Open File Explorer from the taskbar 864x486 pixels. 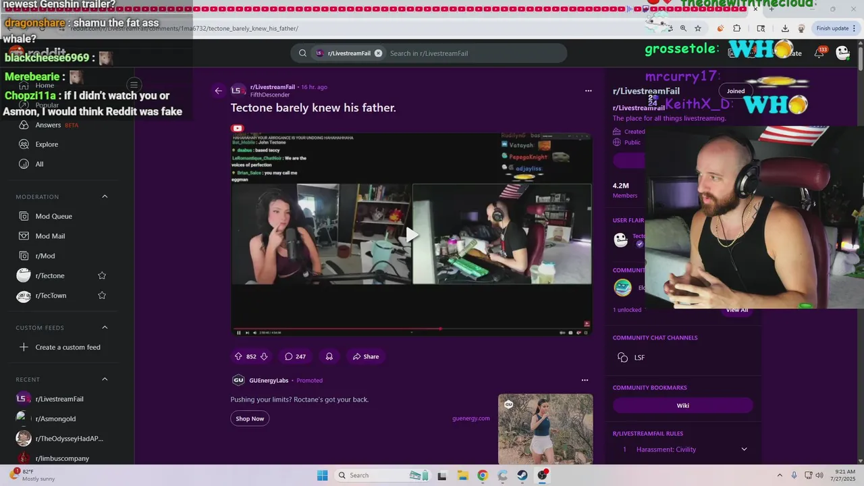462,475
